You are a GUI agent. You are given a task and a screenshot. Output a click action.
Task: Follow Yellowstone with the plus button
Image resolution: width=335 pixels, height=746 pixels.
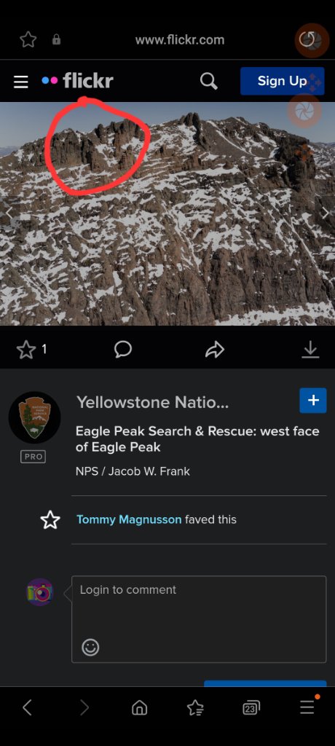313,400
